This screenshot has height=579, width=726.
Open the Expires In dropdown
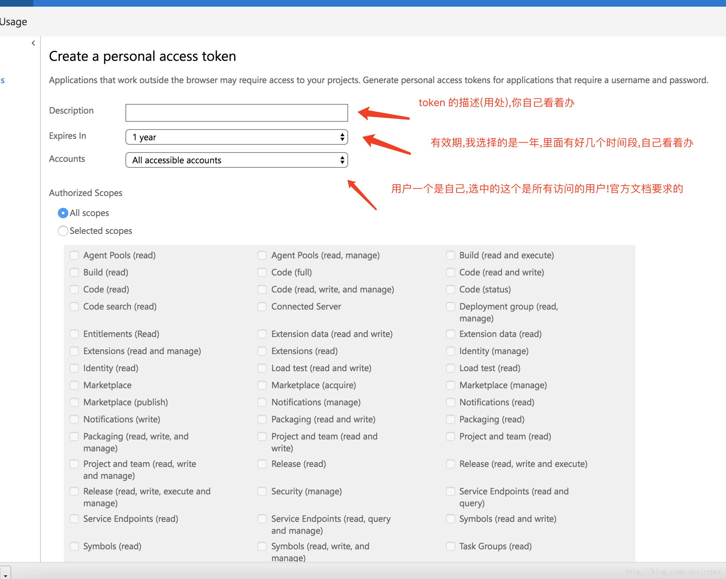pyautogui.click(x=236, y=137)
